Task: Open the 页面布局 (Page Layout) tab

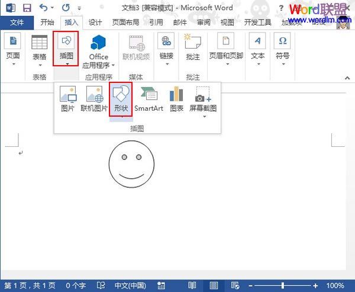Action: coord(125,23)
